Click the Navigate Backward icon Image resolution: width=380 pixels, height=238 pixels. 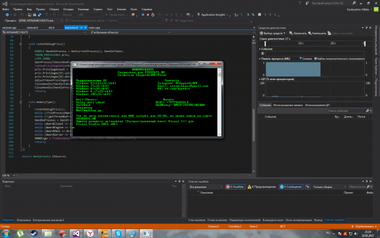pos(7,15)
